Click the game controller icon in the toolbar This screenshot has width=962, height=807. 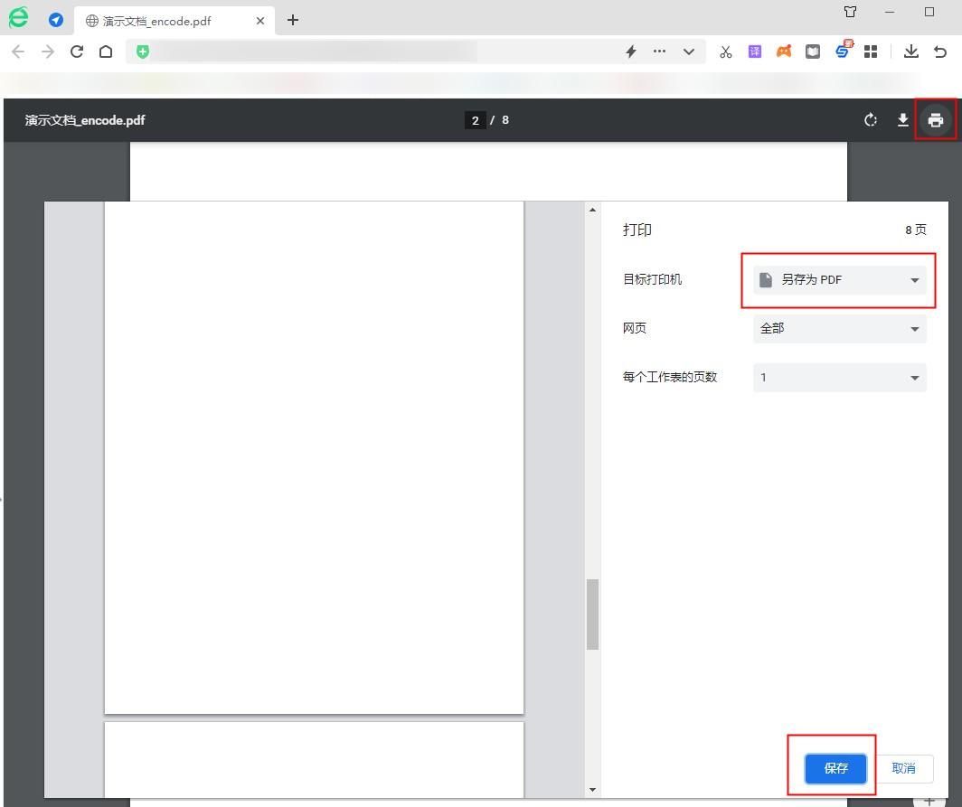point(783,52)
